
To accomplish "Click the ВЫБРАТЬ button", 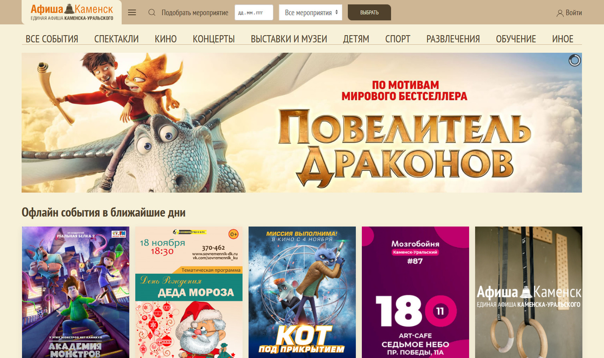I will (x=369, y=12).
